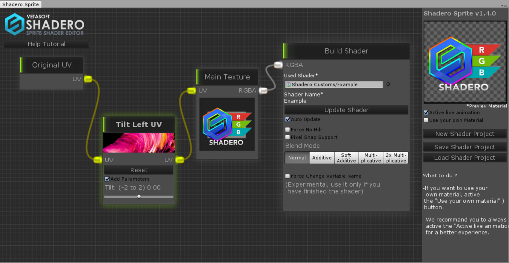Open the panel options menu icon at top right

(503, 6)
